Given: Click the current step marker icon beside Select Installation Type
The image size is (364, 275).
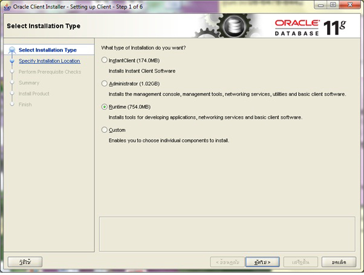Looking at the screenshot, I should coord(12,50).
